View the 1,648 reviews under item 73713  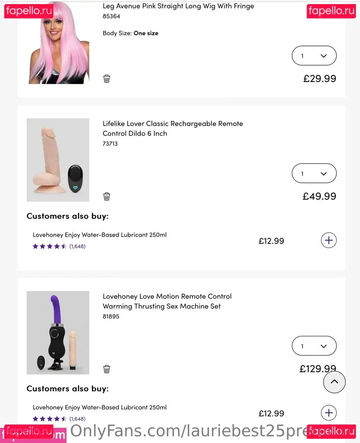pos(77,247)
